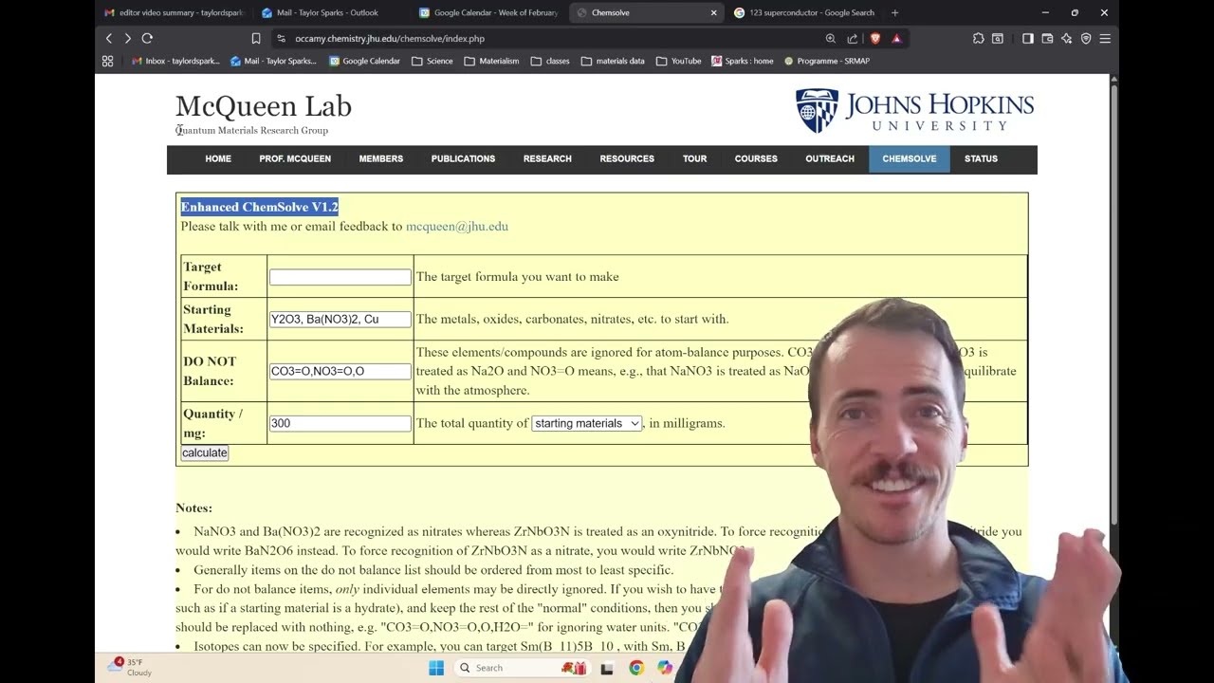The width and height of the screenshot is (1214, 683).
Task: Switch to Mail - Taylor Sparks Outlook tab
Action: tap(330, 13)
